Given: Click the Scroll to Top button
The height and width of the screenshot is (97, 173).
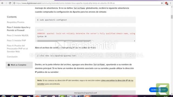Looking at the screenshot, I should pos(158,90).
